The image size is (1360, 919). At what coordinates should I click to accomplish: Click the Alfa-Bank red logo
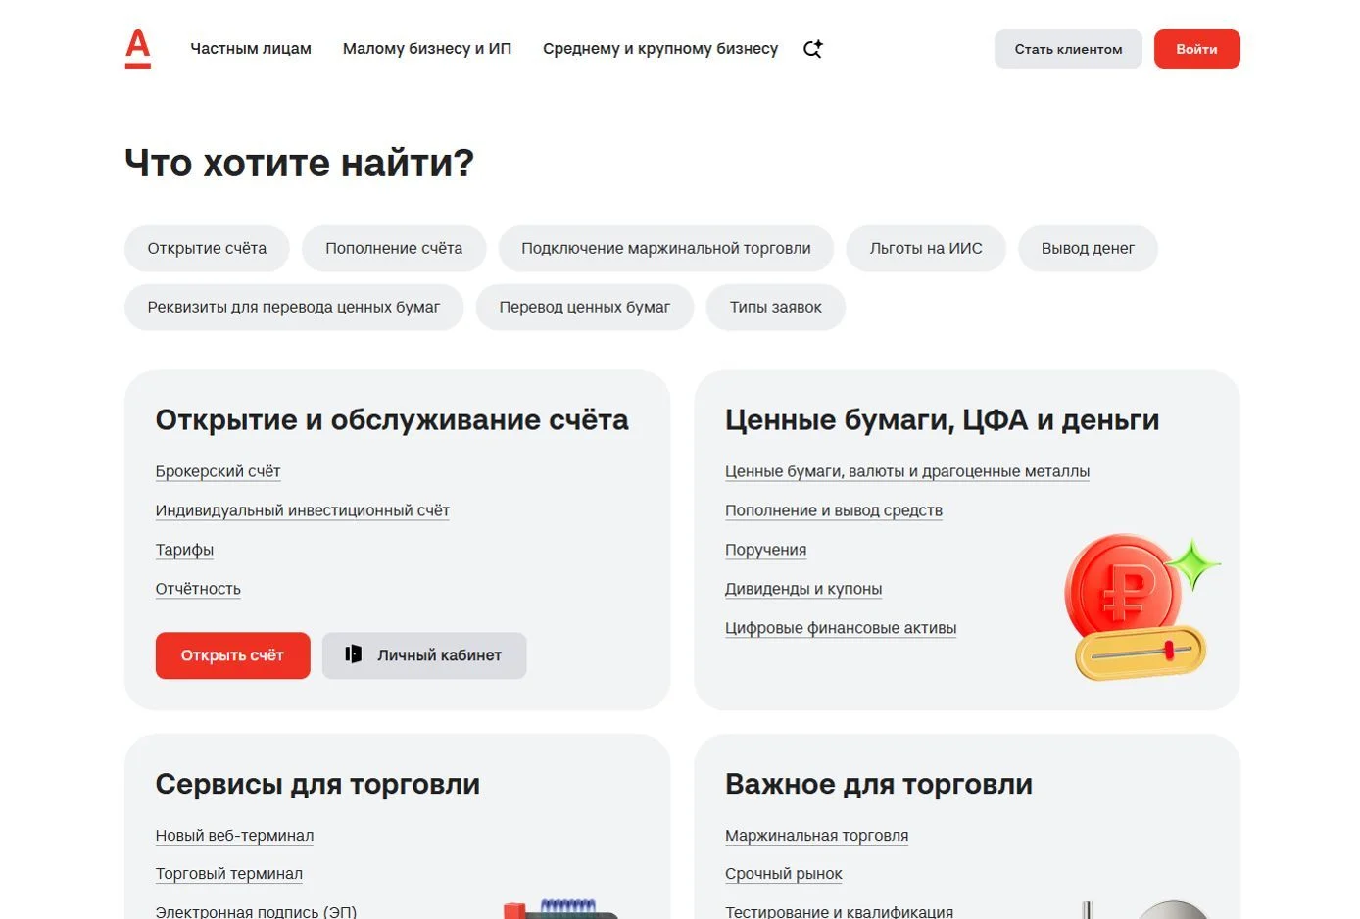point(138,49)
